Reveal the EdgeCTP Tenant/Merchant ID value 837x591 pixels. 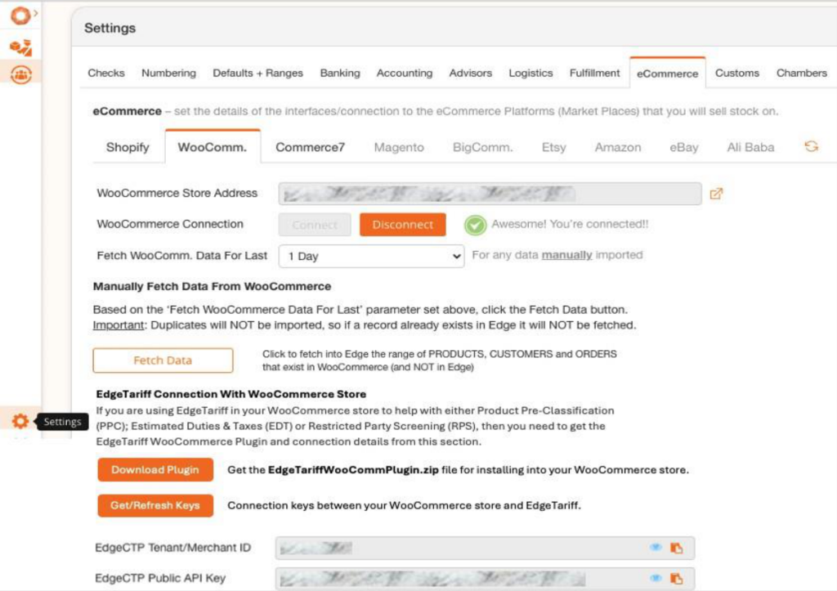click(x=656, y=548)
